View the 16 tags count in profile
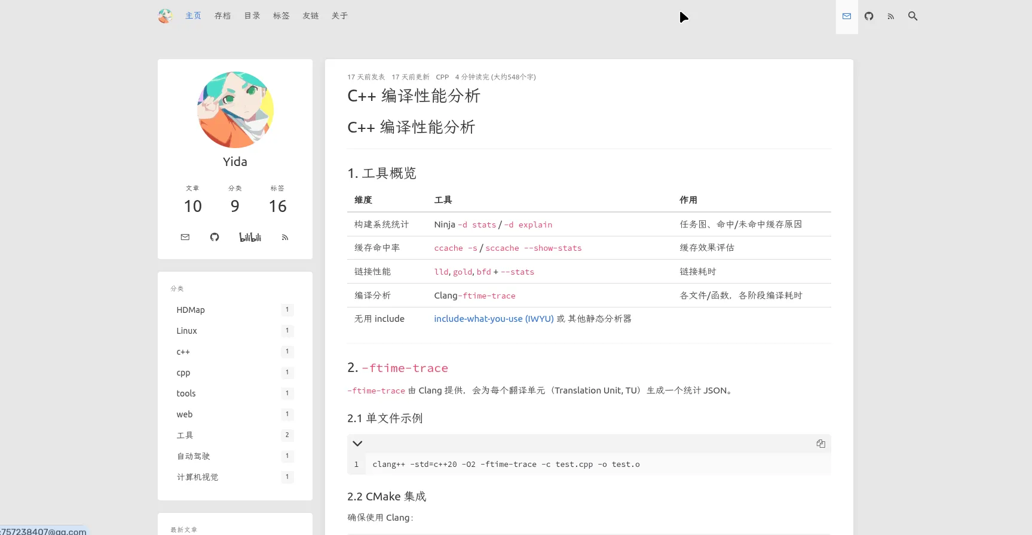This screenshot has width=1032, height=535. [x=277, y=206]
